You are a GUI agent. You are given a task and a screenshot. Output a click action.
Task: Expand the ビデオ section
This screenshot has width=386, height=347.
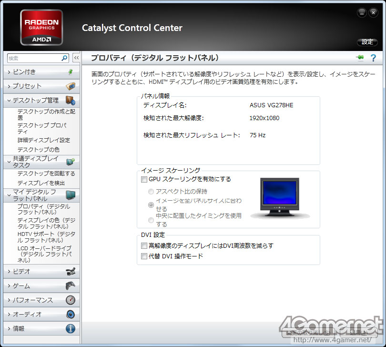coord(9,271)
